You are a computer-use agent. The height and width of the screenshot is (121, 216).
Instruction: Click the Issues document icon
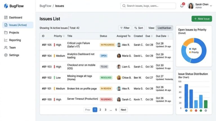coord(6,25)
